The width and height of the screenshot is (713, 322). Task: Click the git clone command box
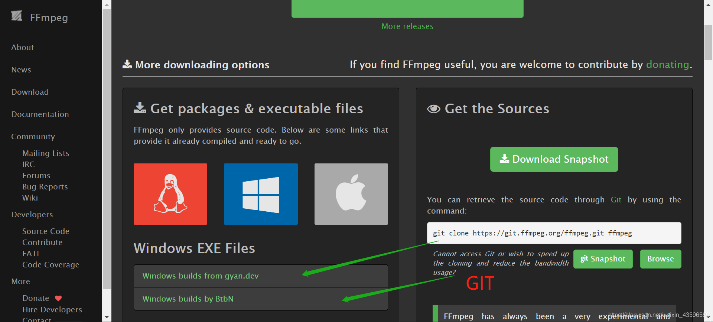pyautogui.click(x=554, y=233)
